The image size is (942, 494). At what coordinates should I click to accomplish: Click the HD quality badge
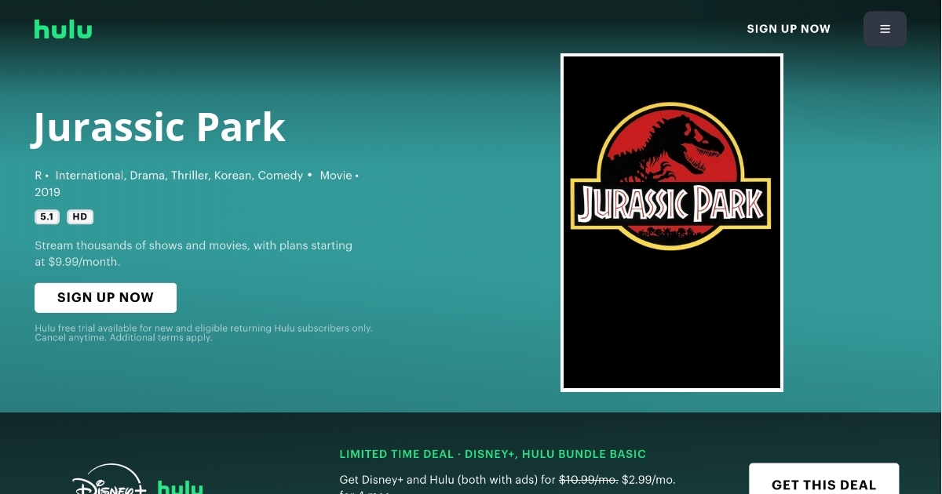pos(80,217)
